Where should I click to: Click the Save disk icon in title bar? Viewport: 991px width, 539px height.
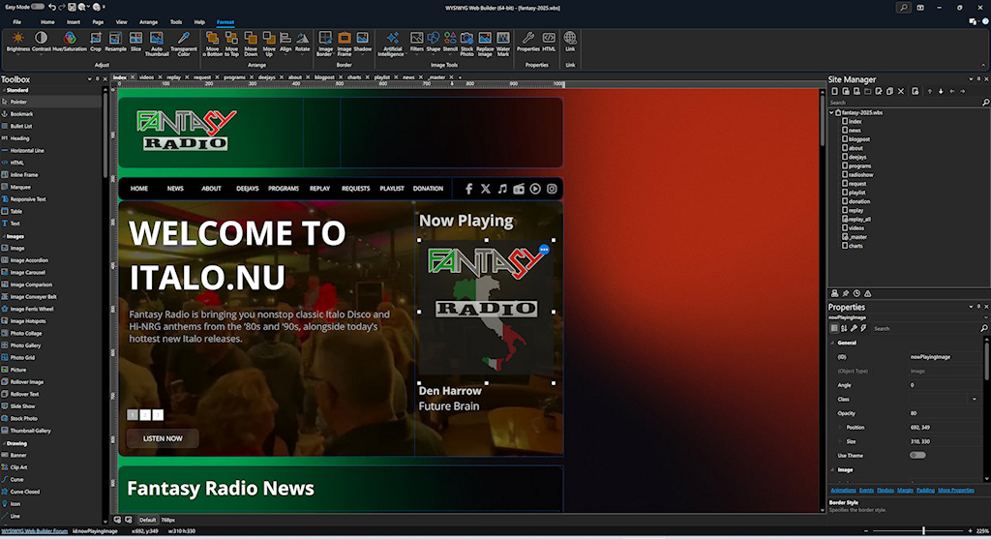(x=72, y=8)
